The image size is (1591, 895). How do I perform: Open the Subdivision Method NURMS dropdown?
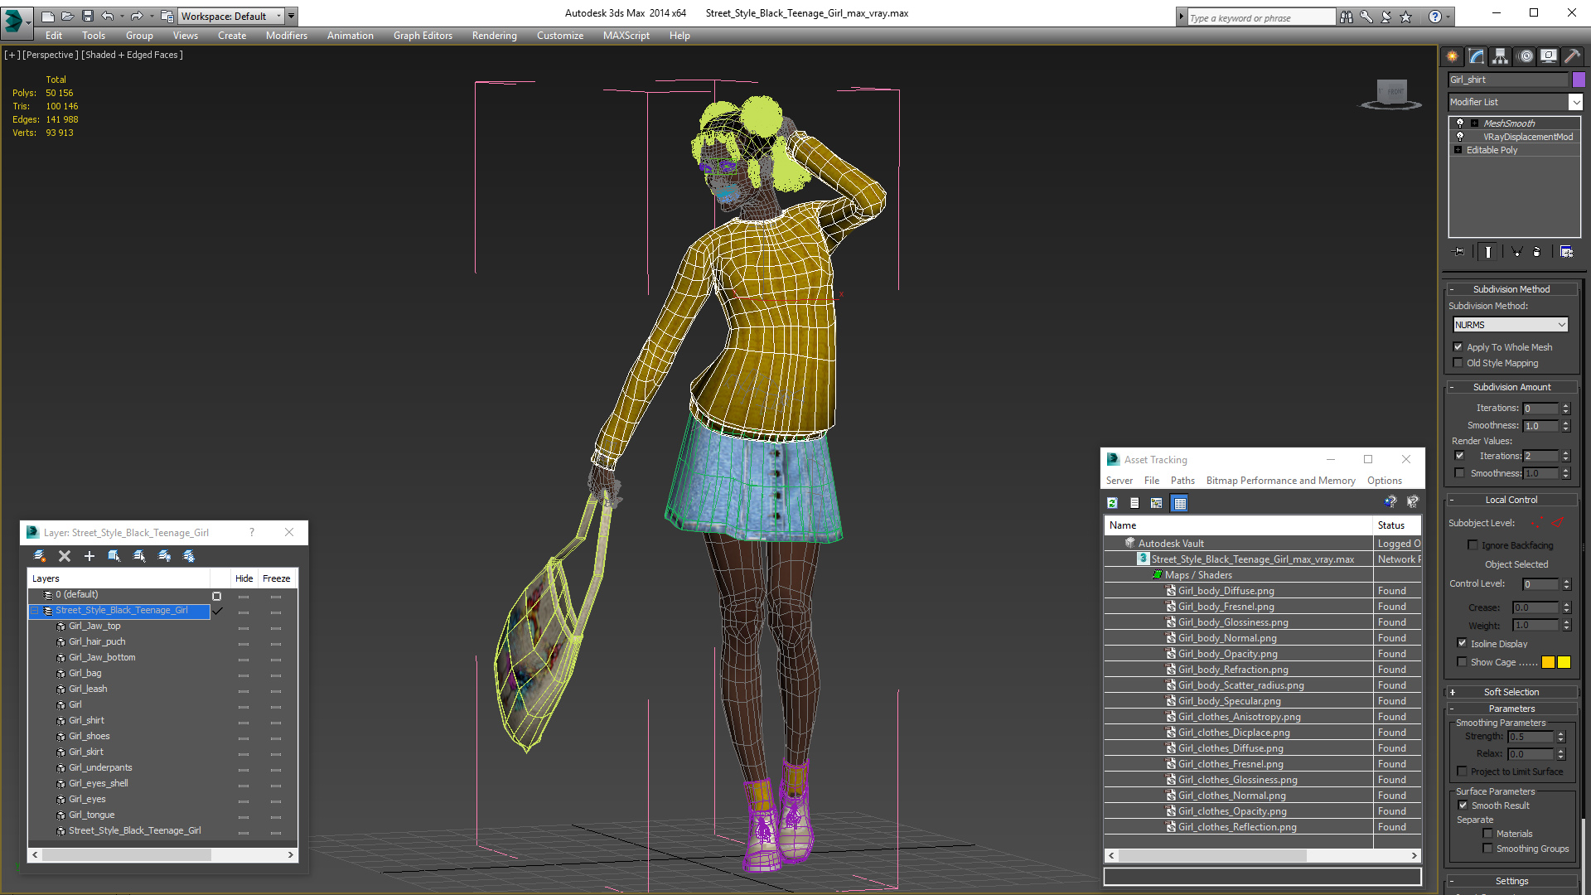tap(1511, 325)
